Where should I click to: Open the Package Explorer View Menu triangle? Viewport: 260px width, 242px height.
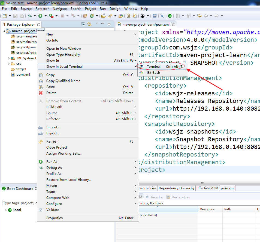pyautogui.click(x=97, y=23)
